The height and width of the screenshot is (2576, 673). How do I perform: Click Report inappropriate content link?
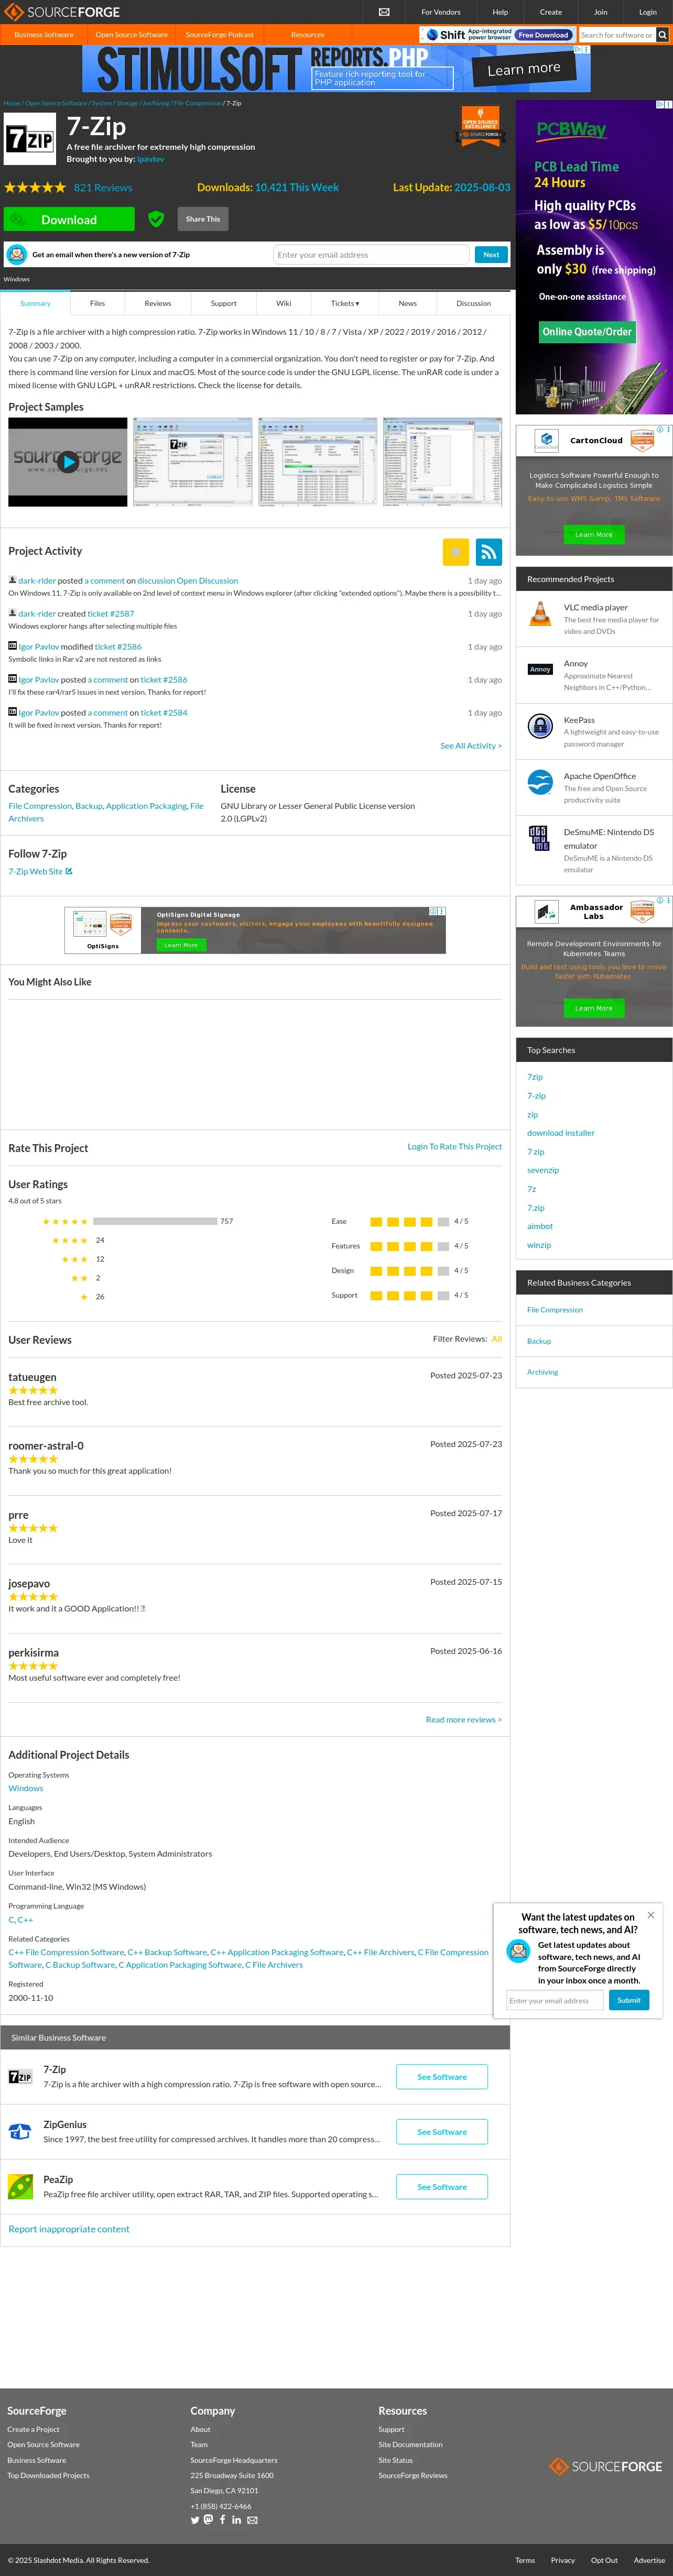pos(69,2228)
